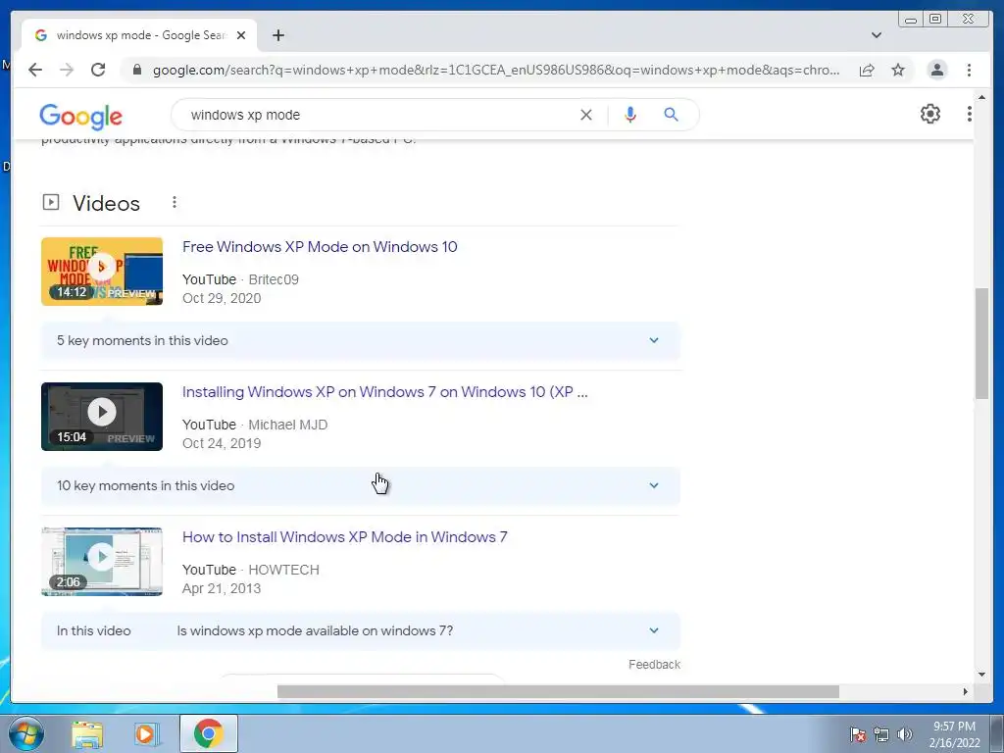This screenshot has width=1004, height=753.
Task: Open Installing Windows XP on Windows 7 link
Action: (384, 392)
